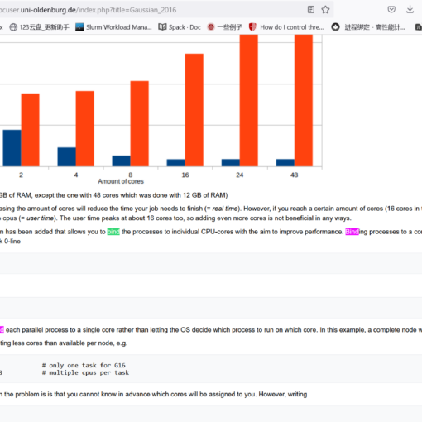Click the magenta highlighted Binding text
This screenshot has width=422, height=422.
coord(352,232)
